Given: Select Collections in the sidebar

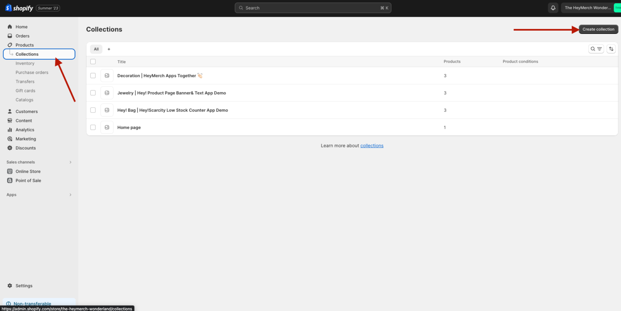Looking at the screenshot, I should click(39, 54).
